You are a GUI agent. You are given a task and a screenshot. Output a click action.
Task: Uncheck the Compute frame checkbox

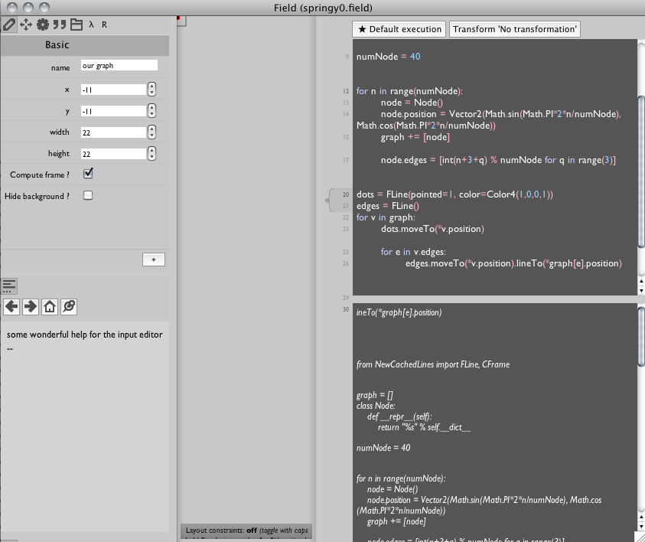[88, 174]
